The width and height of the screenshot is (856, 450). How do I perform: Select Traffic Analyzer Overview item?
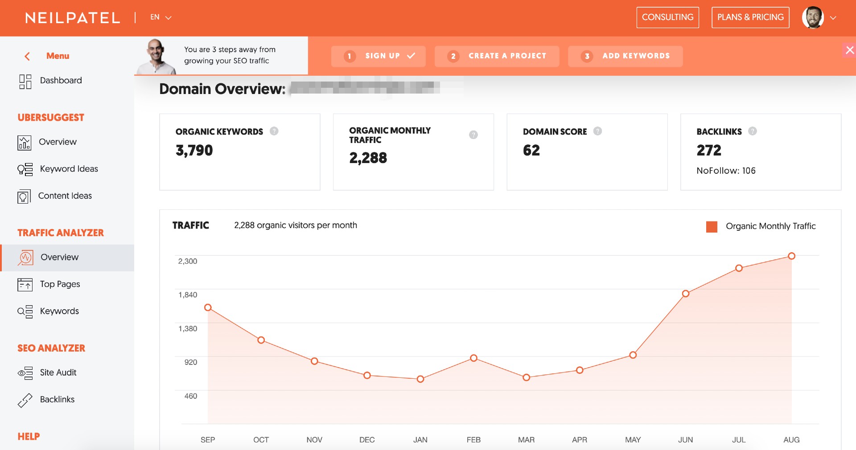(67, 258)
